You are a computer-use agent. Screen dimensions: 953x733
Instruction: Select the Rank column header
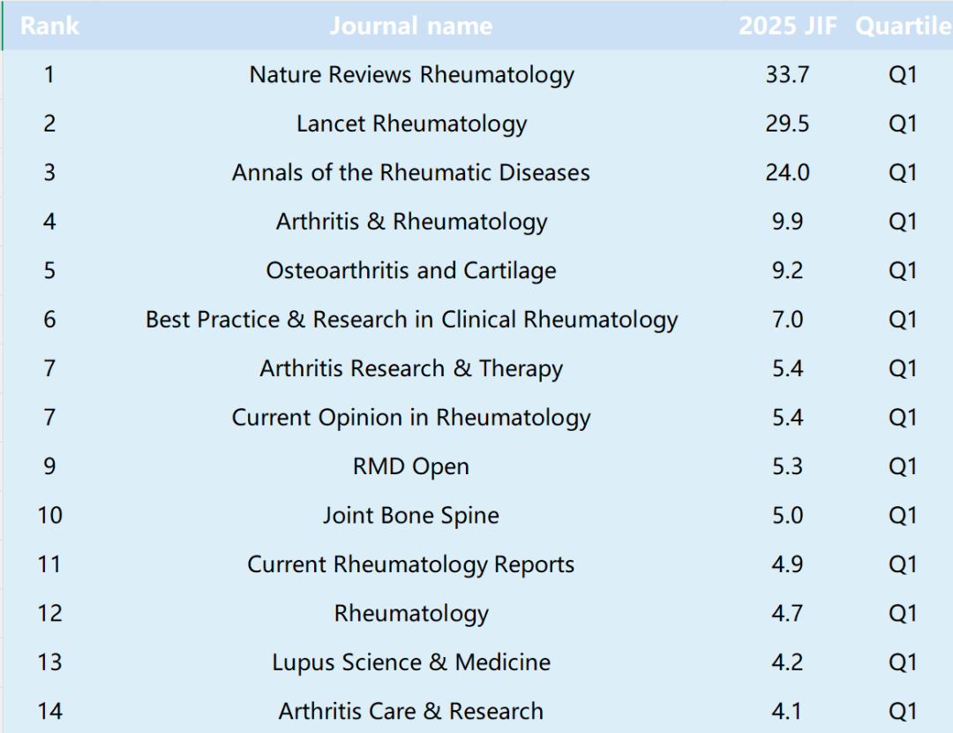49,26
